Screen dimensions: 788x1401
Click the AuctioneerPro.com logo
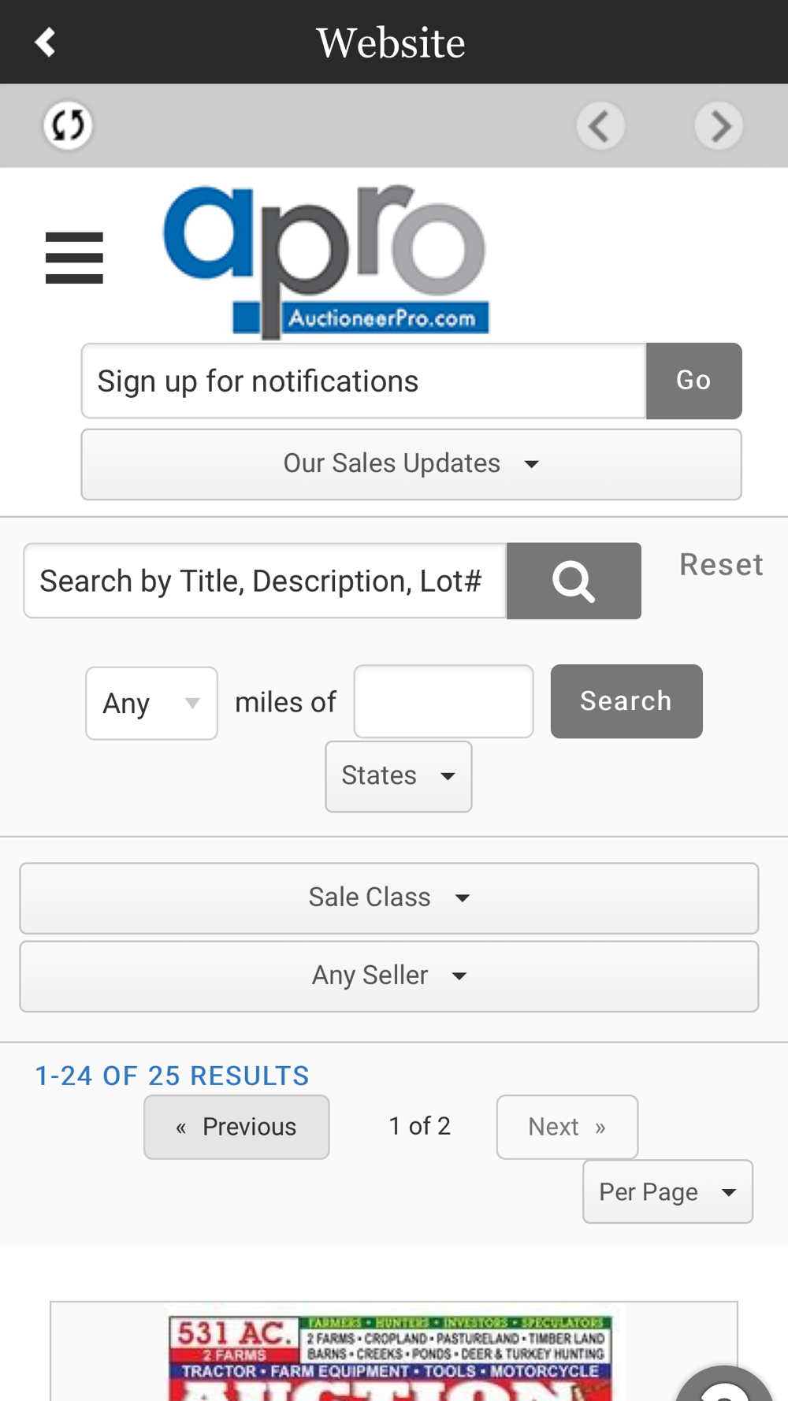[x=325, y=261]
